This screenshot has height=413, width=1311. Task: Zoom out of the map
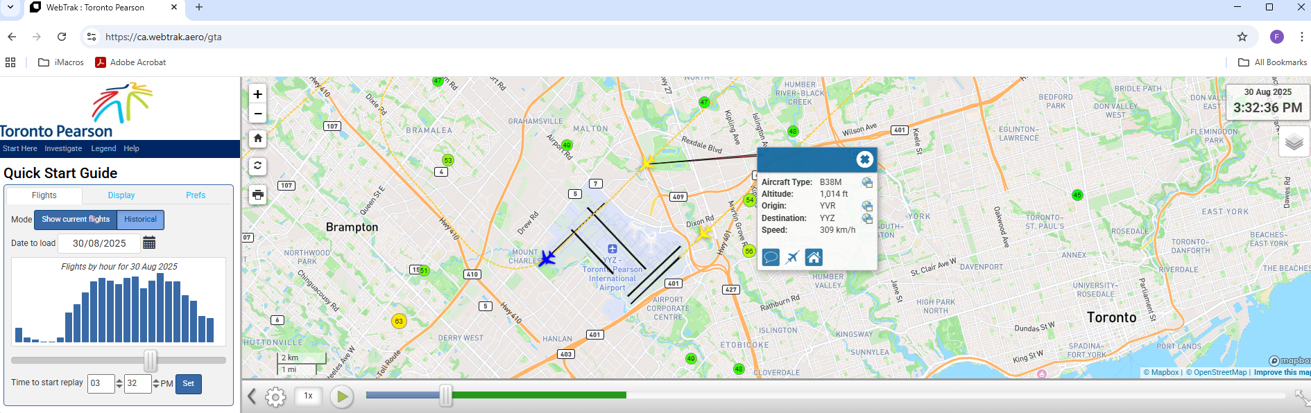point(257,113)
